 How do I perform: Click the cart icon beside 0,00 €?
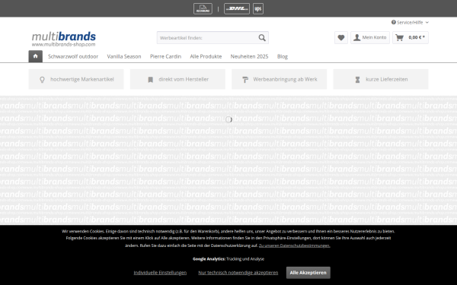400,37
